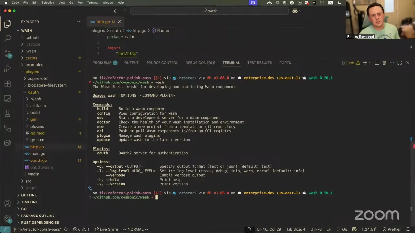Open the zoom magnifier in status bar
Viewport: 415px width, 233px height.
(249, 229)
